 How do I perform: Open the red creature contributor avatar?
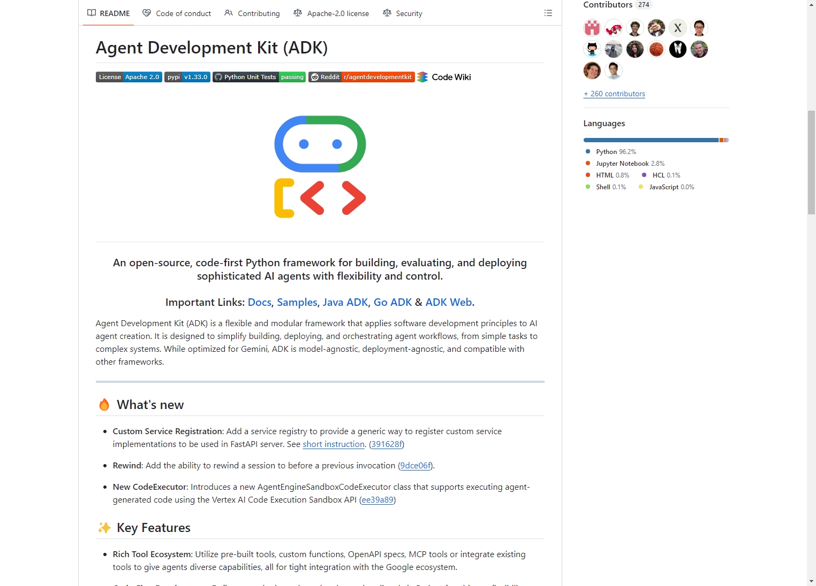(614, 28)
